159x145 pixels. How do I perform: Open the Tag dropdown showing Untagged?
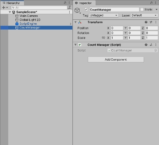104,15
